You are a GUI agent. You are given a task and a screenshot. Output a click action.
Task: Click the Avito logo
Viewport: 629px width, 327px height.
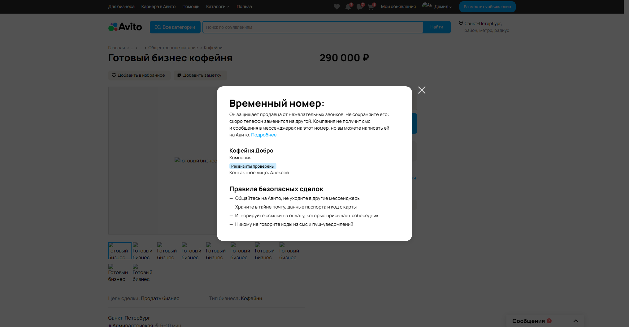[125, 27]
